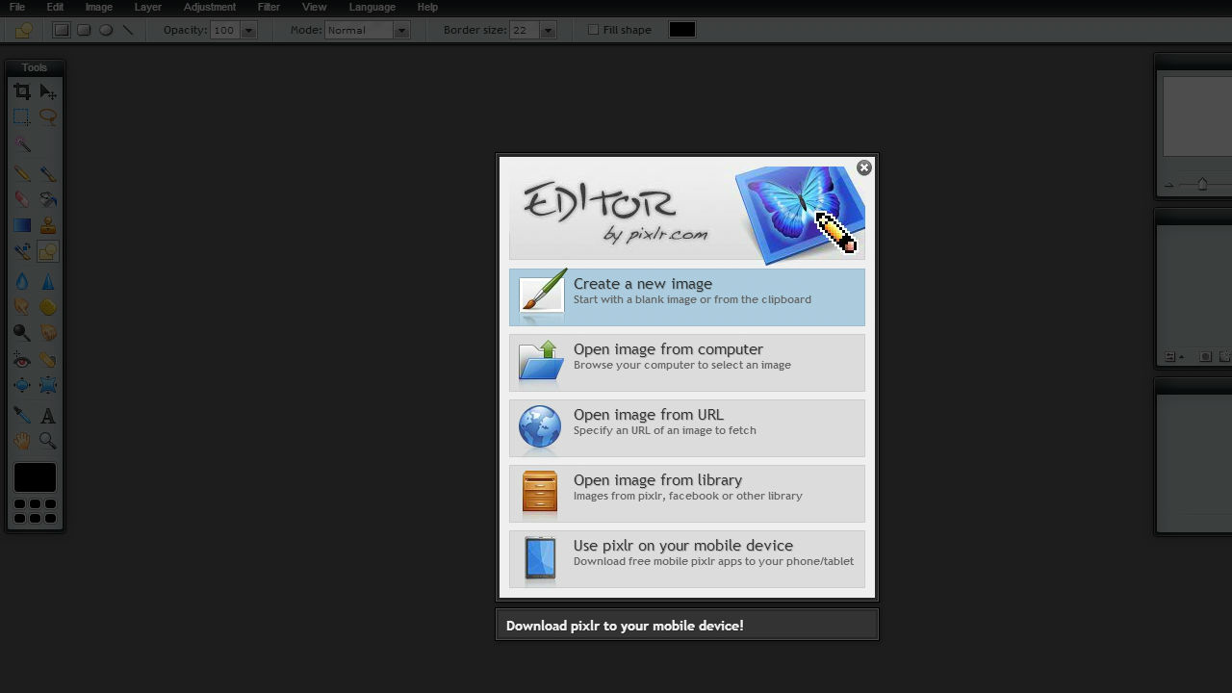Screen dimensions: 1232x693
Task: Pick the Paint Bucket tool
Action: (48, 199)
